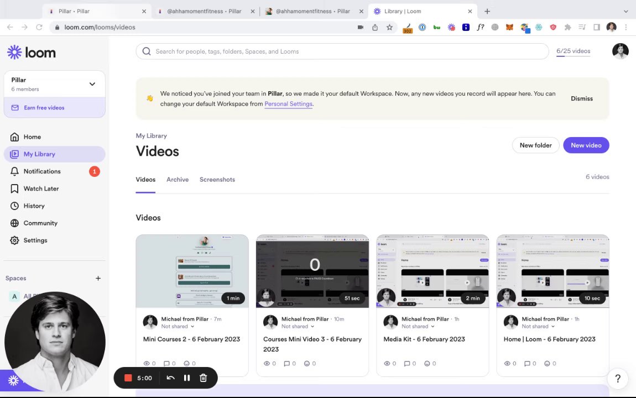Click the red notification badge
Viewport: 636px width, 398px height.
tap(95, 171)
